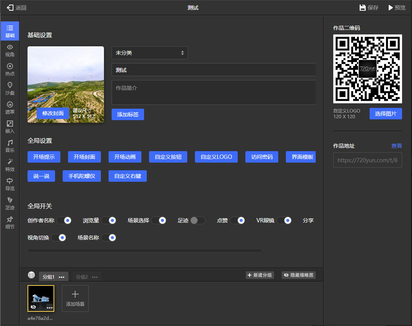Disable the 创作者名称 toggle switch

pyautogui.click(x=64, y=220)
